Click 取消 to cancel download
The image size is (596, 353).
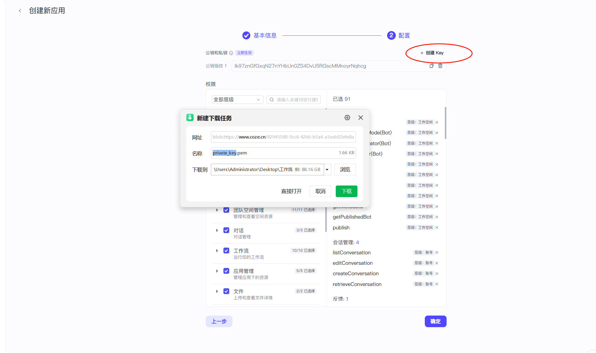320,191
